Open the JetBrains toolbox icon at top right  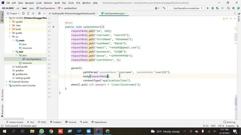pyautogui.click(x=238, y=8)
